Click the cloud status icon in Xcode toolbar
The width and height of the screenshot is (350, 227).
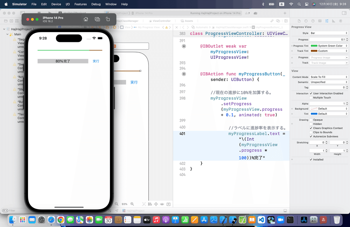tap(256, 13)
